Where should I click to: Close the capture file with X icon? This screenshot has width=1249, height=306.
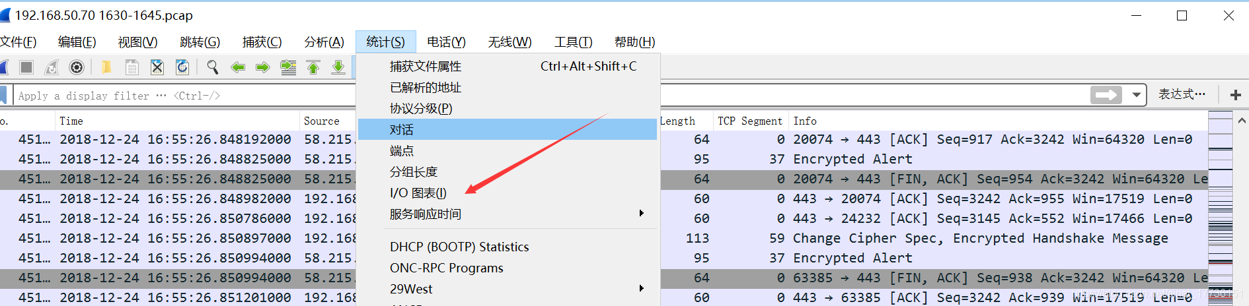click(157, 67)
